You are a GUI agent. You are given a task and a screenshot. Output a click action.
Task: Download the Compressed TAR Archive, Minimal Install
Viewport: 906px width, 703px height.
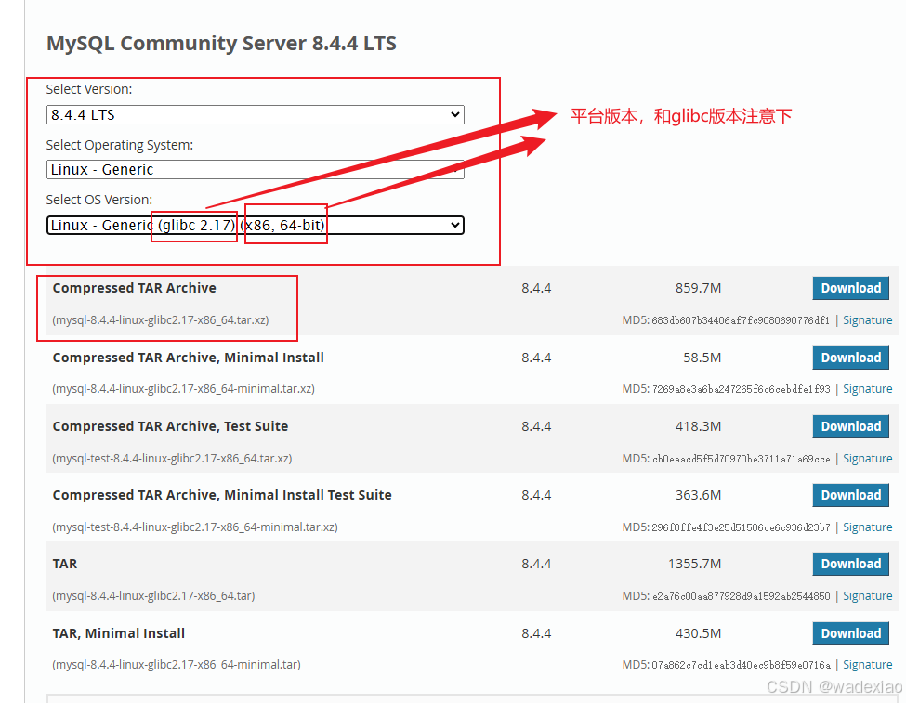point(850,358)
